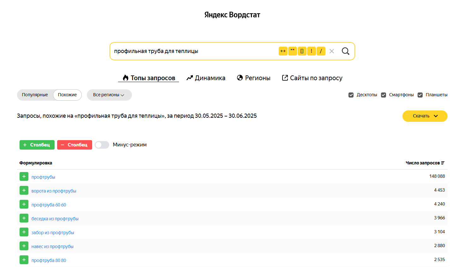The image size is (464, 267).
Task: Add беседка из профтрубы with its plus icon
Action: pos(24,218)
